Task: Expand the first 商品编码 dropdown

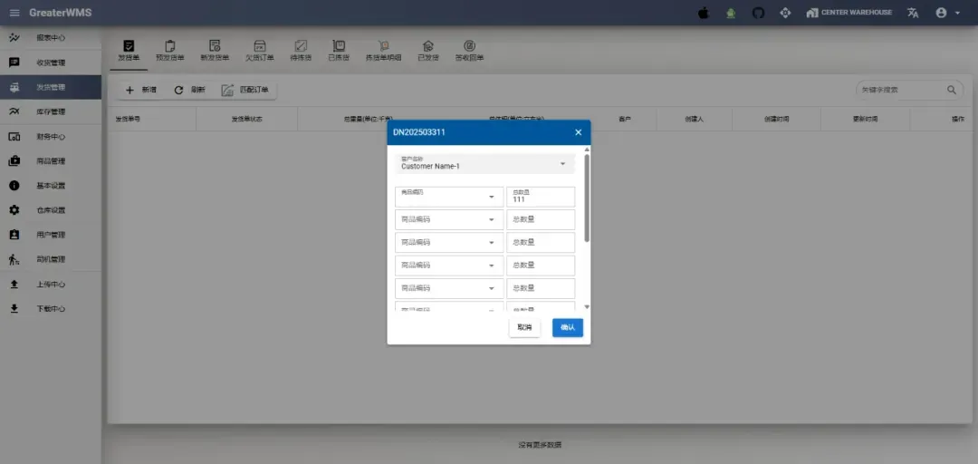Action: 492,197
